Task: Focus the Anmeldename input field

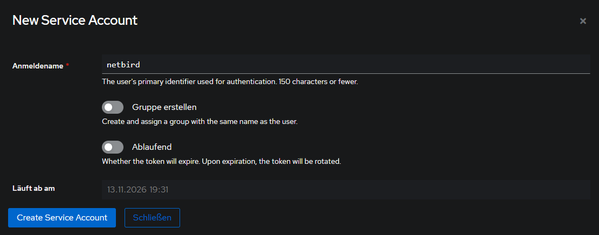Action: tap(345, 65)
